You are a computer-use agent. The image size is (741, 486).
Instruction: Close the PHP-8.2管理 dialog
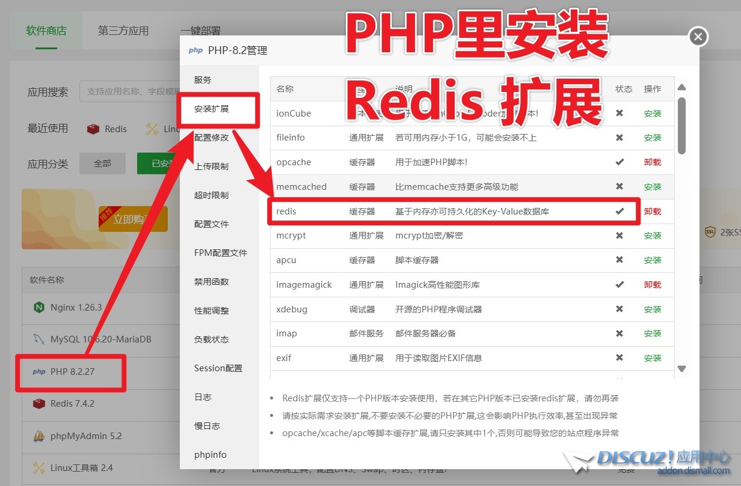click(698, 37)
